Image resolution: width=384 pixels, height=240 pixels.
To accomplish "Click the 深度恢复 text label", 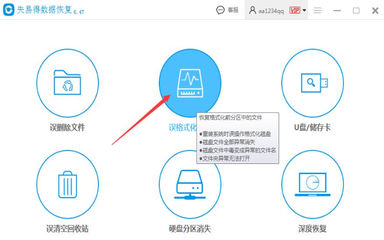I will [312, 229].
